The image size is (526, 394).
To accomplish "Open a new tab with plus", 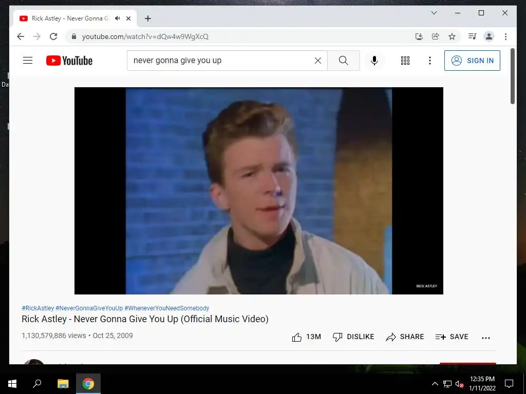I will point(148,18).
